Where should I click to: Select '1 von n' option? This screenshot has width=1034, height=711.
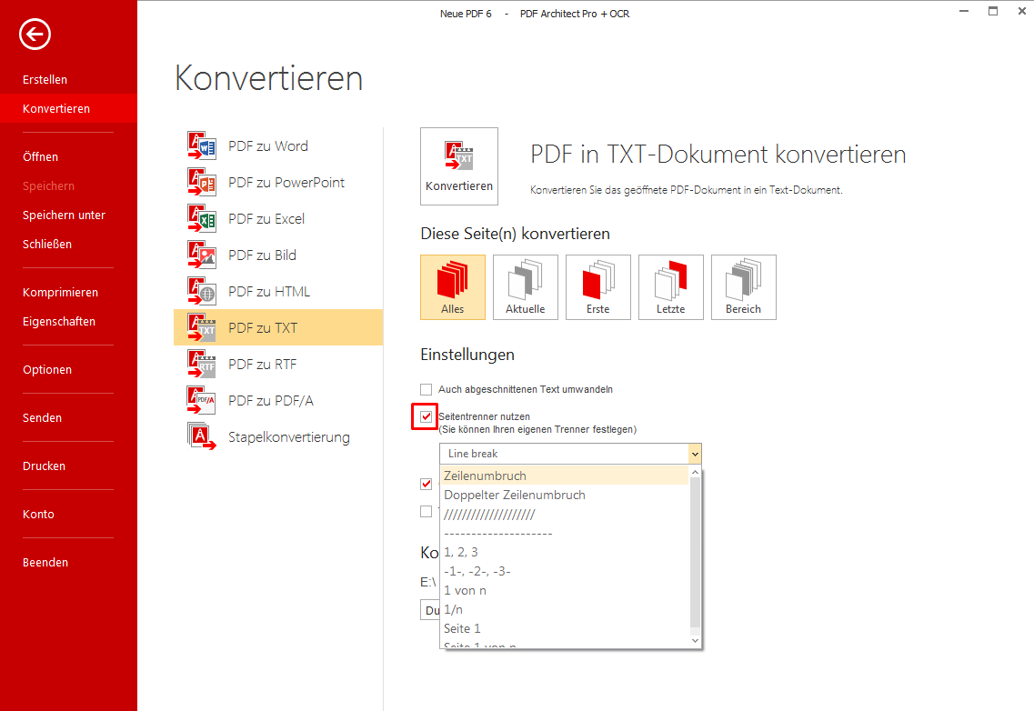[x=565, y=590]
